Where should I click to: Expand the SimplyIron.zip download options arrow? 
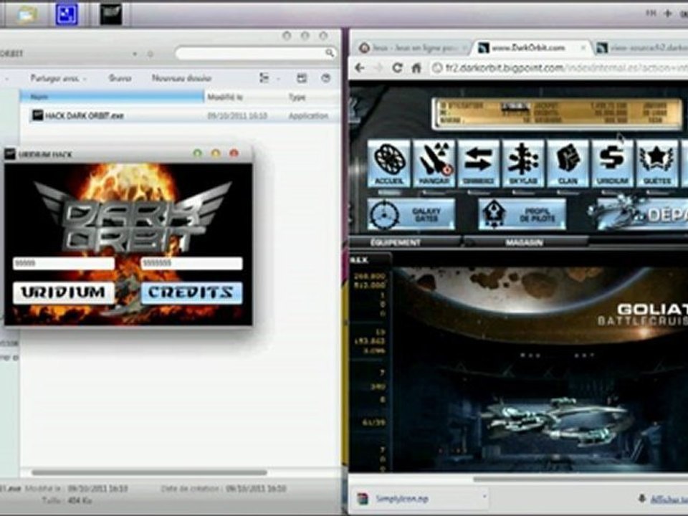pyautogui.click(x=484, y=497)
